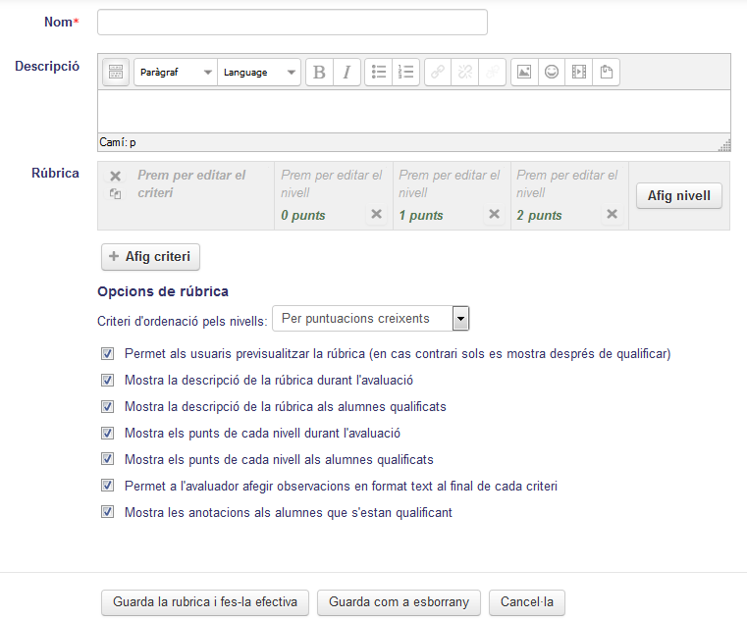Click the editor resize handle corner

tap(724, 146)
